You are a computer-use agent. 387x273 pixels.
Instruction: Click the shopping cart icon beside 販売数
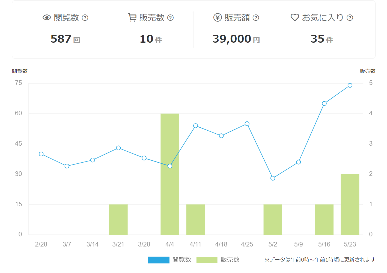(132, 17)
